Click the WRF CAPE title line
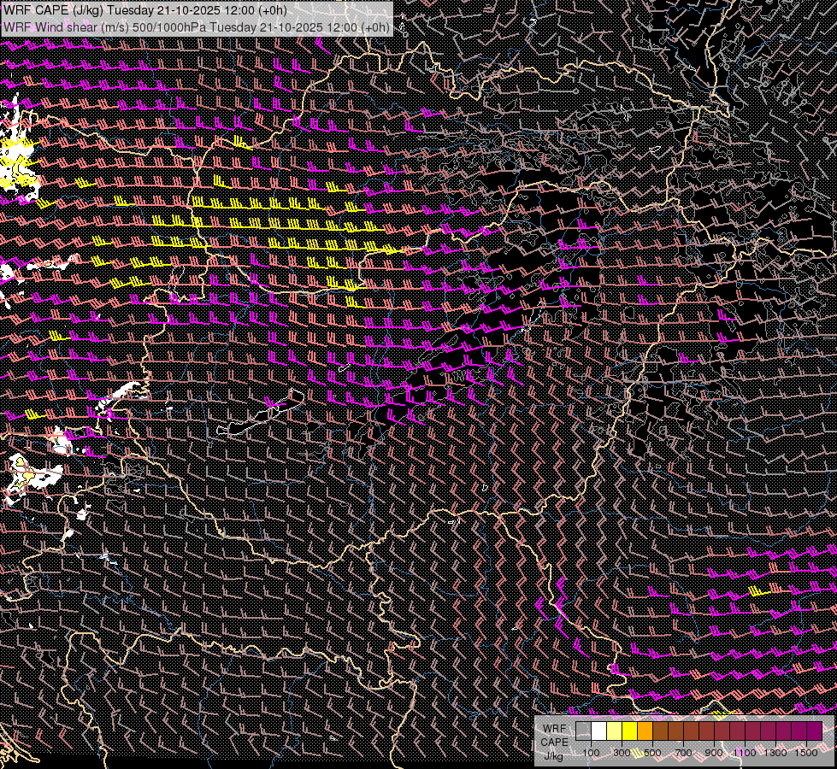The width and height of the screenshot is (837, 769). click(145, 10)
